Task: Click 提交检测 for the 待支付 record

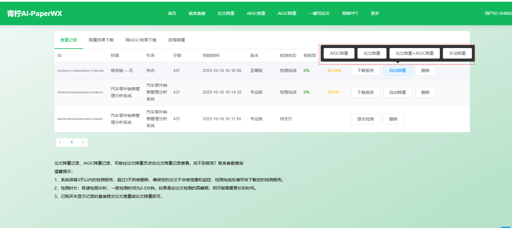Action: (366, 119)
